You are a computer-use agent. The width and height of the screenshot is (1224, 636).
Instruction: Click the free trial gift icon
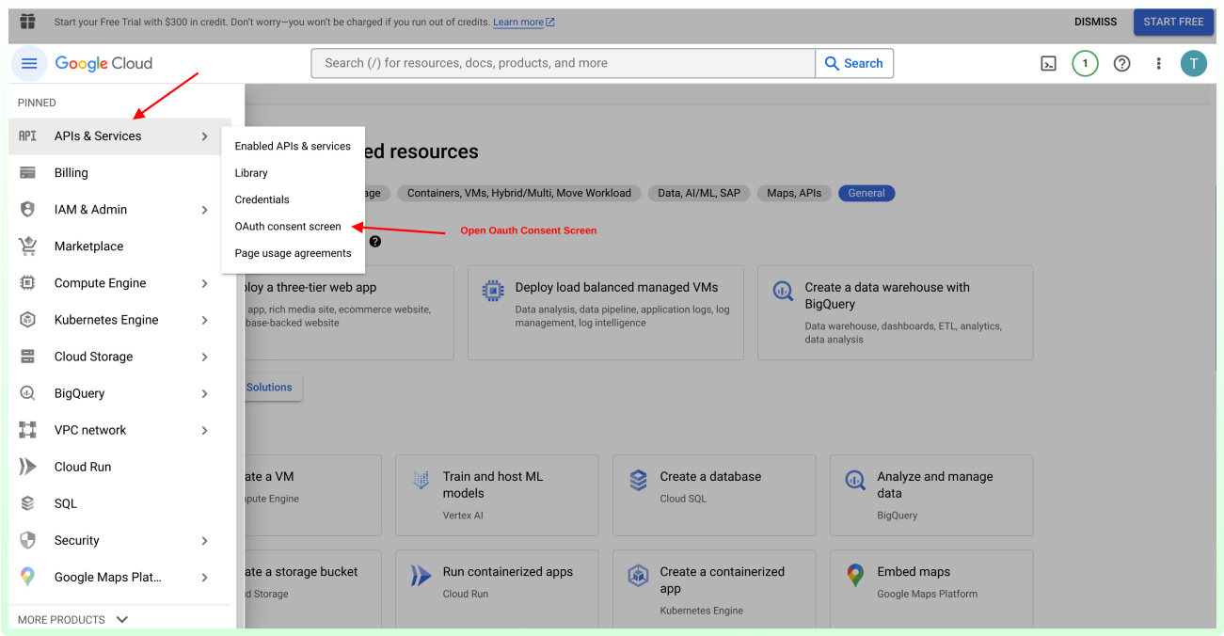27,22
